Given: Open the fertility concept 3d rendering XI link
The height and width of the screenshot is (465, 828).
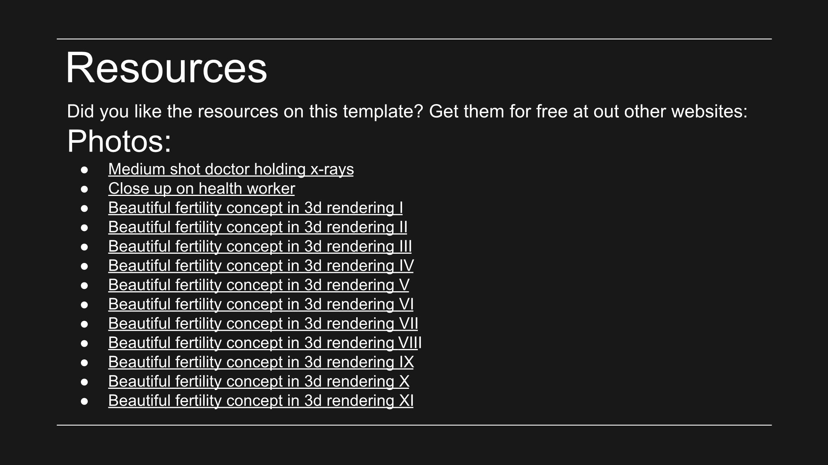Looking at the screenshot, I should 261,401.
